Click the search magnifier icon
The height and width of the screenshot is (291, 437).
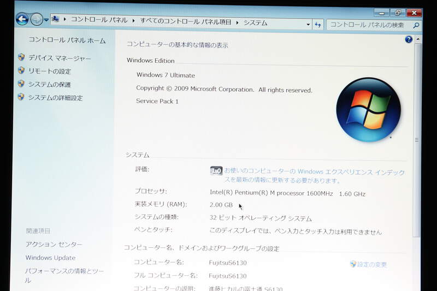(416, 26)
